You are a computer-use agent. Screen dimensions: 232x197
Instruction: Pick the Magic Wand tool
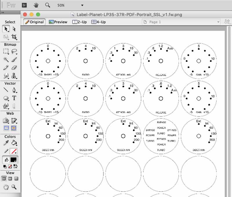6,60
